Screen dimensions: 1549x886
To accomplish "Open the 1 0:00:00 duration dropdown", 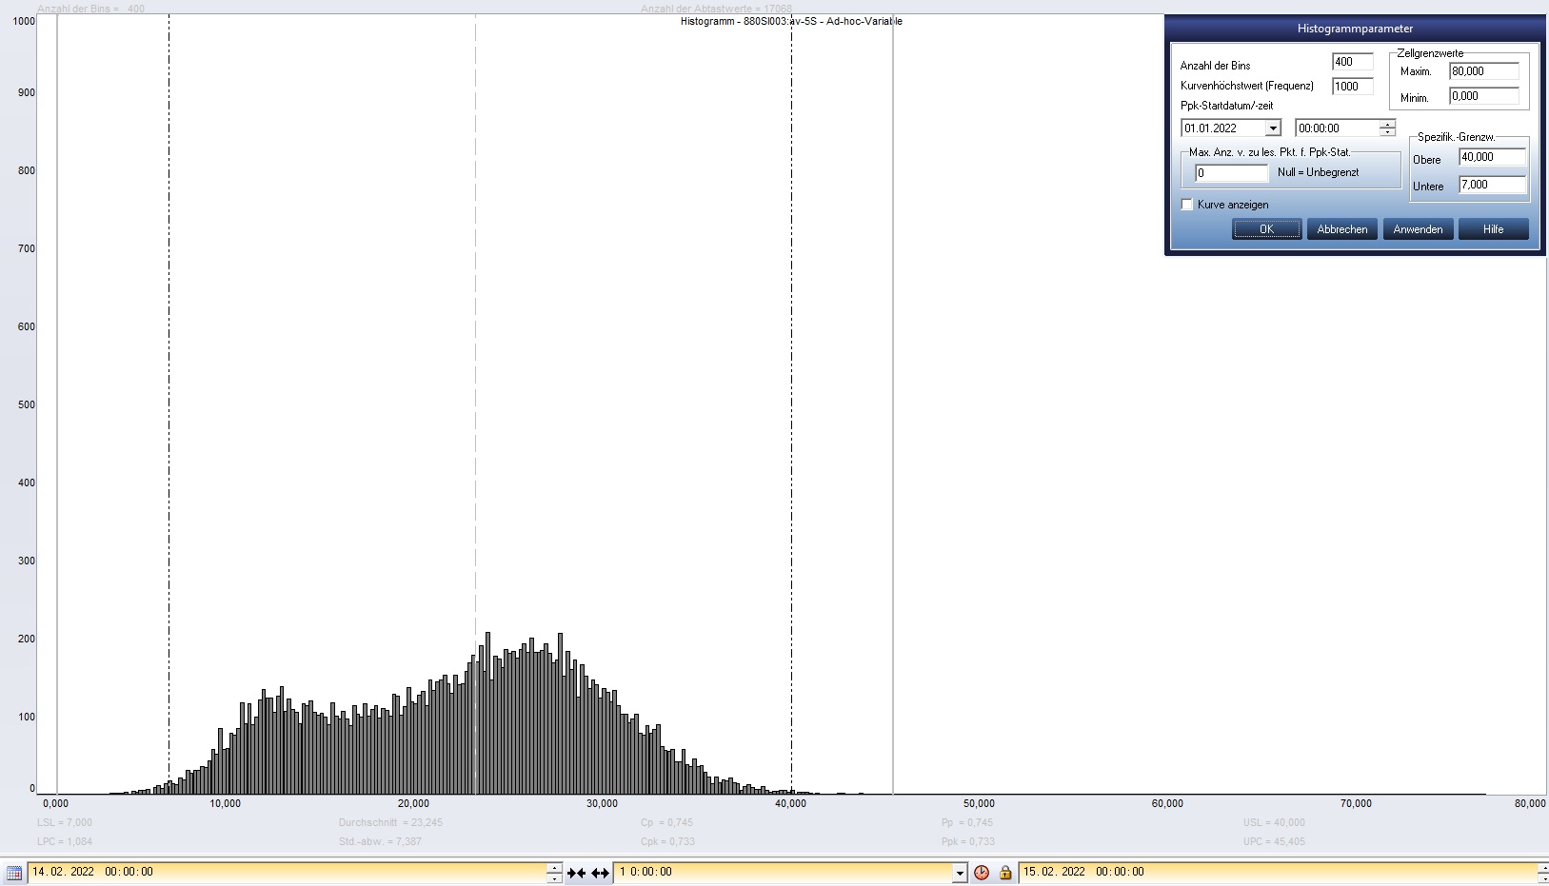I will click(960, 873).
